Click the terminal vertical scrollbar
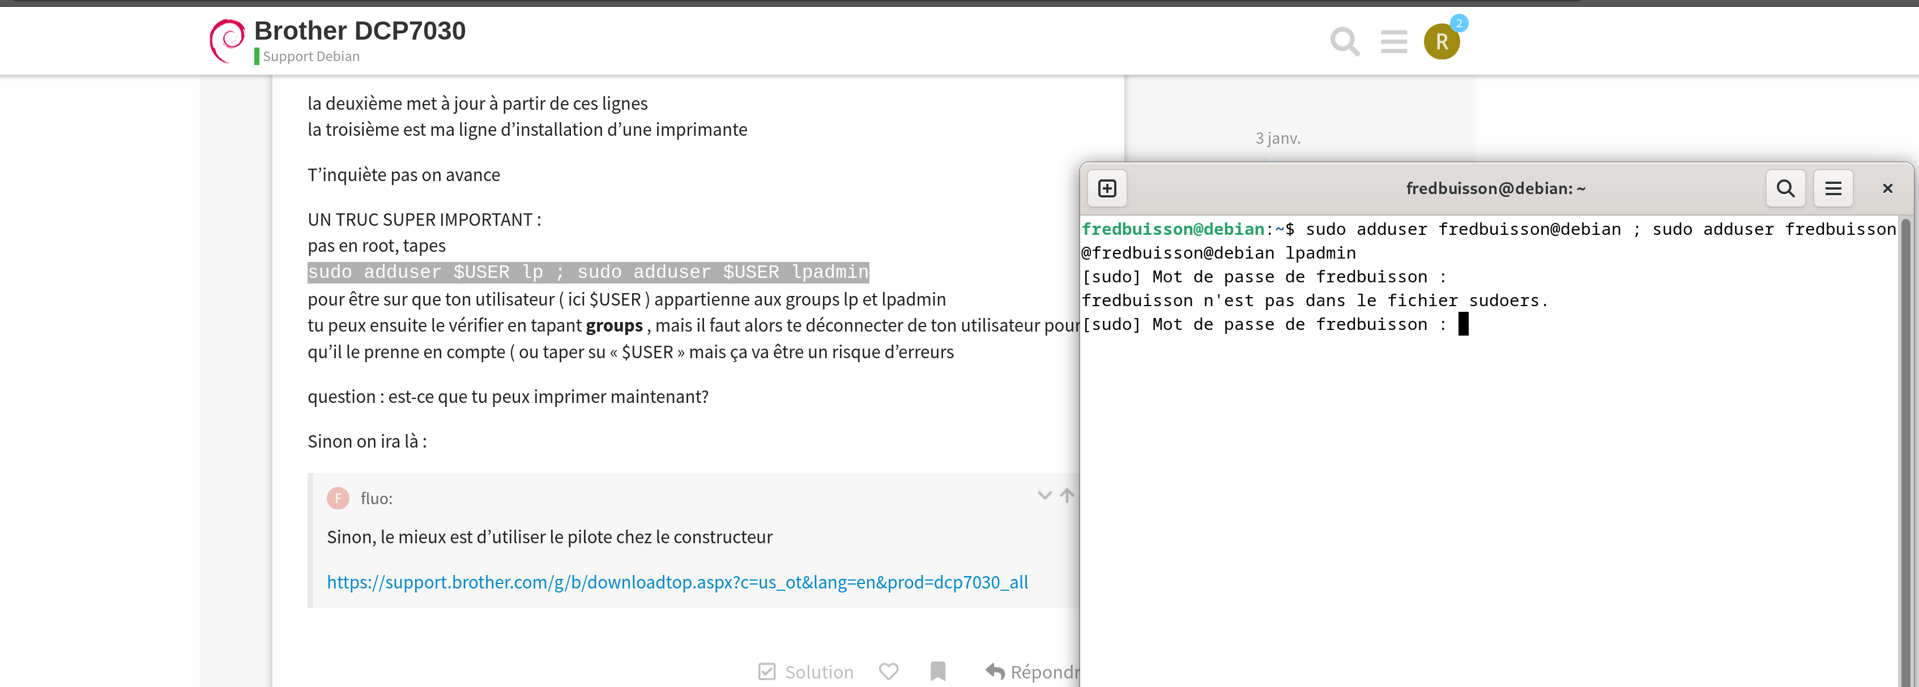This screenshot has width=1919, height=687. coord(1905,450)
